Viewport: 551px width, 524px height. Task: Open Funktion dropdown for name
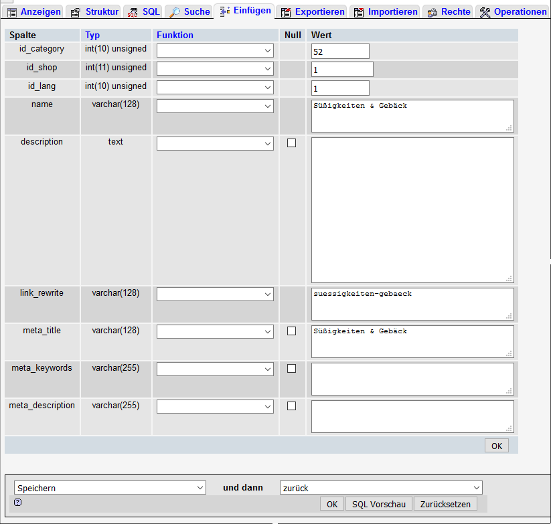(x=215, y=106)
